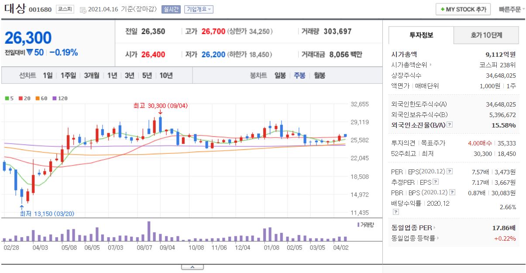
Task: Click the 거래량 value 303,697
Action: tap(338, 31)
